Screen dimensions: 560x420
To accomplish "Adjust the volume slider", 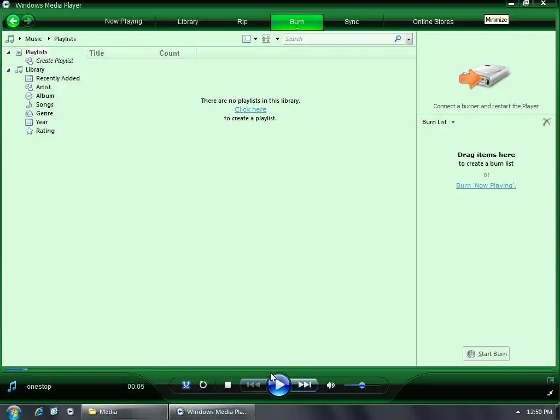I will [x=362, y=386].
